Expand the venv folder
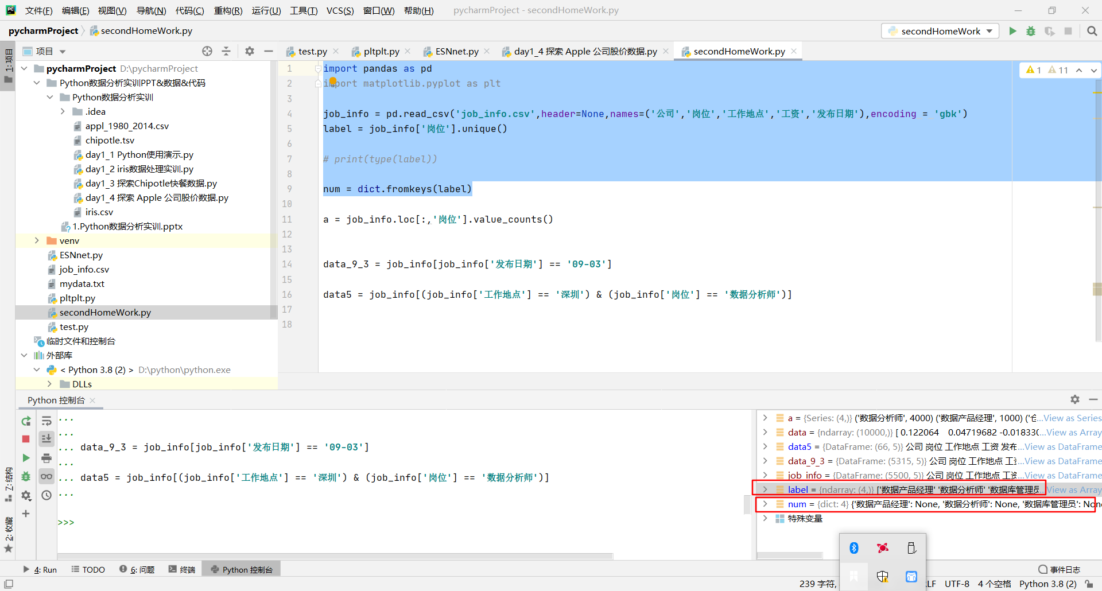Image resolution: width=1102 pixels, height=591 pixels. pyautogui.click(x=37, y=240)
